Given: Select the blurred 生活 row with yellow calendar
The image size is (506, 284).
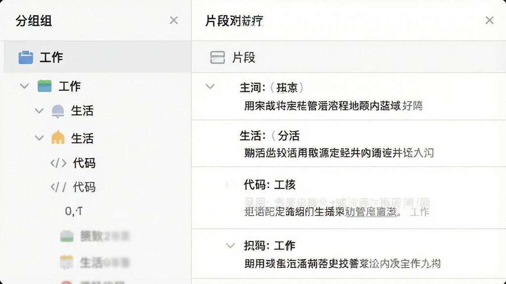Looking at the screenshot, I should click(95, 262).
